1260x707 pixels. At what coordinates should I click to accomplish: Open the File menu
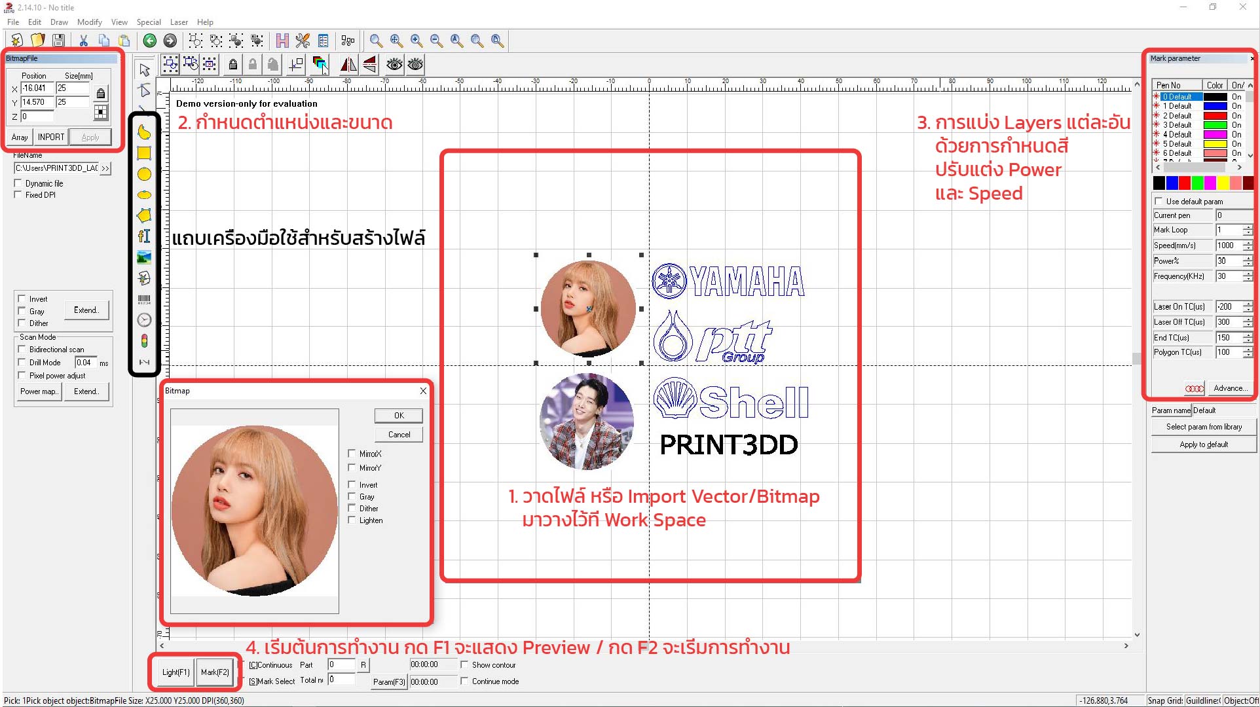[x=12, y=22]
